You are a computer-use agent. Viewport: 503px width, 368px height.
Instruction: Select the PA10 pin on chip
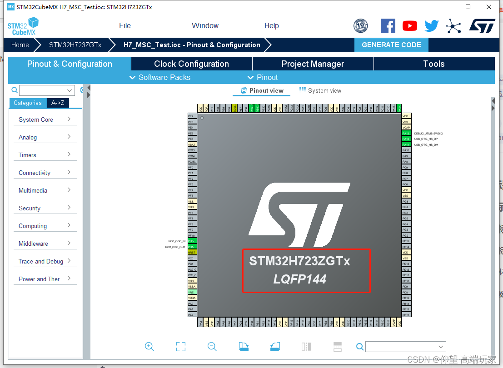click(x=406, y=150)
